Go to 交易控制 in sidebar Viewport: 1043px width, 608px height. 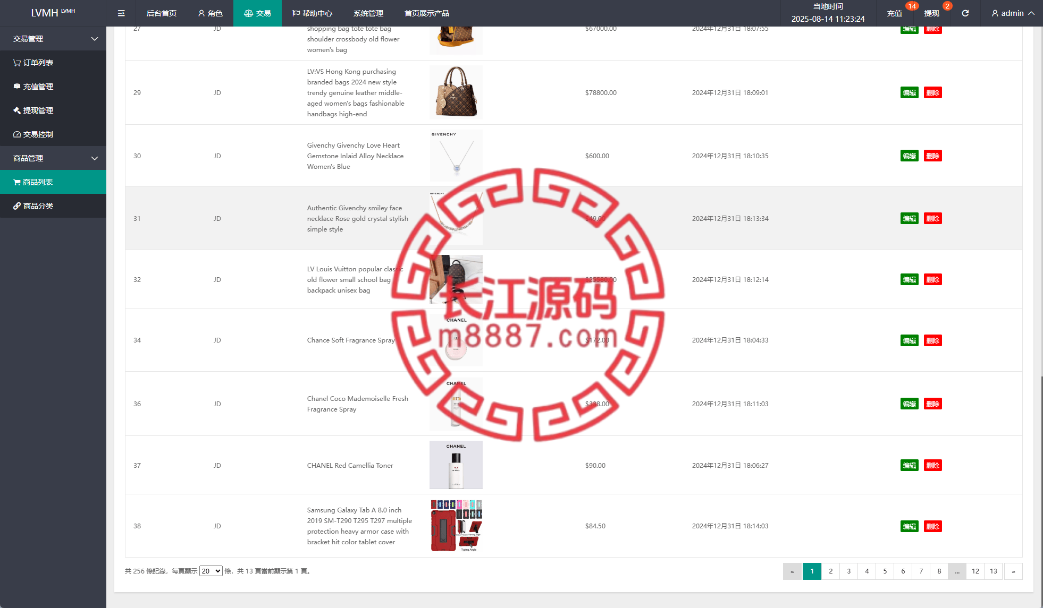53,134
